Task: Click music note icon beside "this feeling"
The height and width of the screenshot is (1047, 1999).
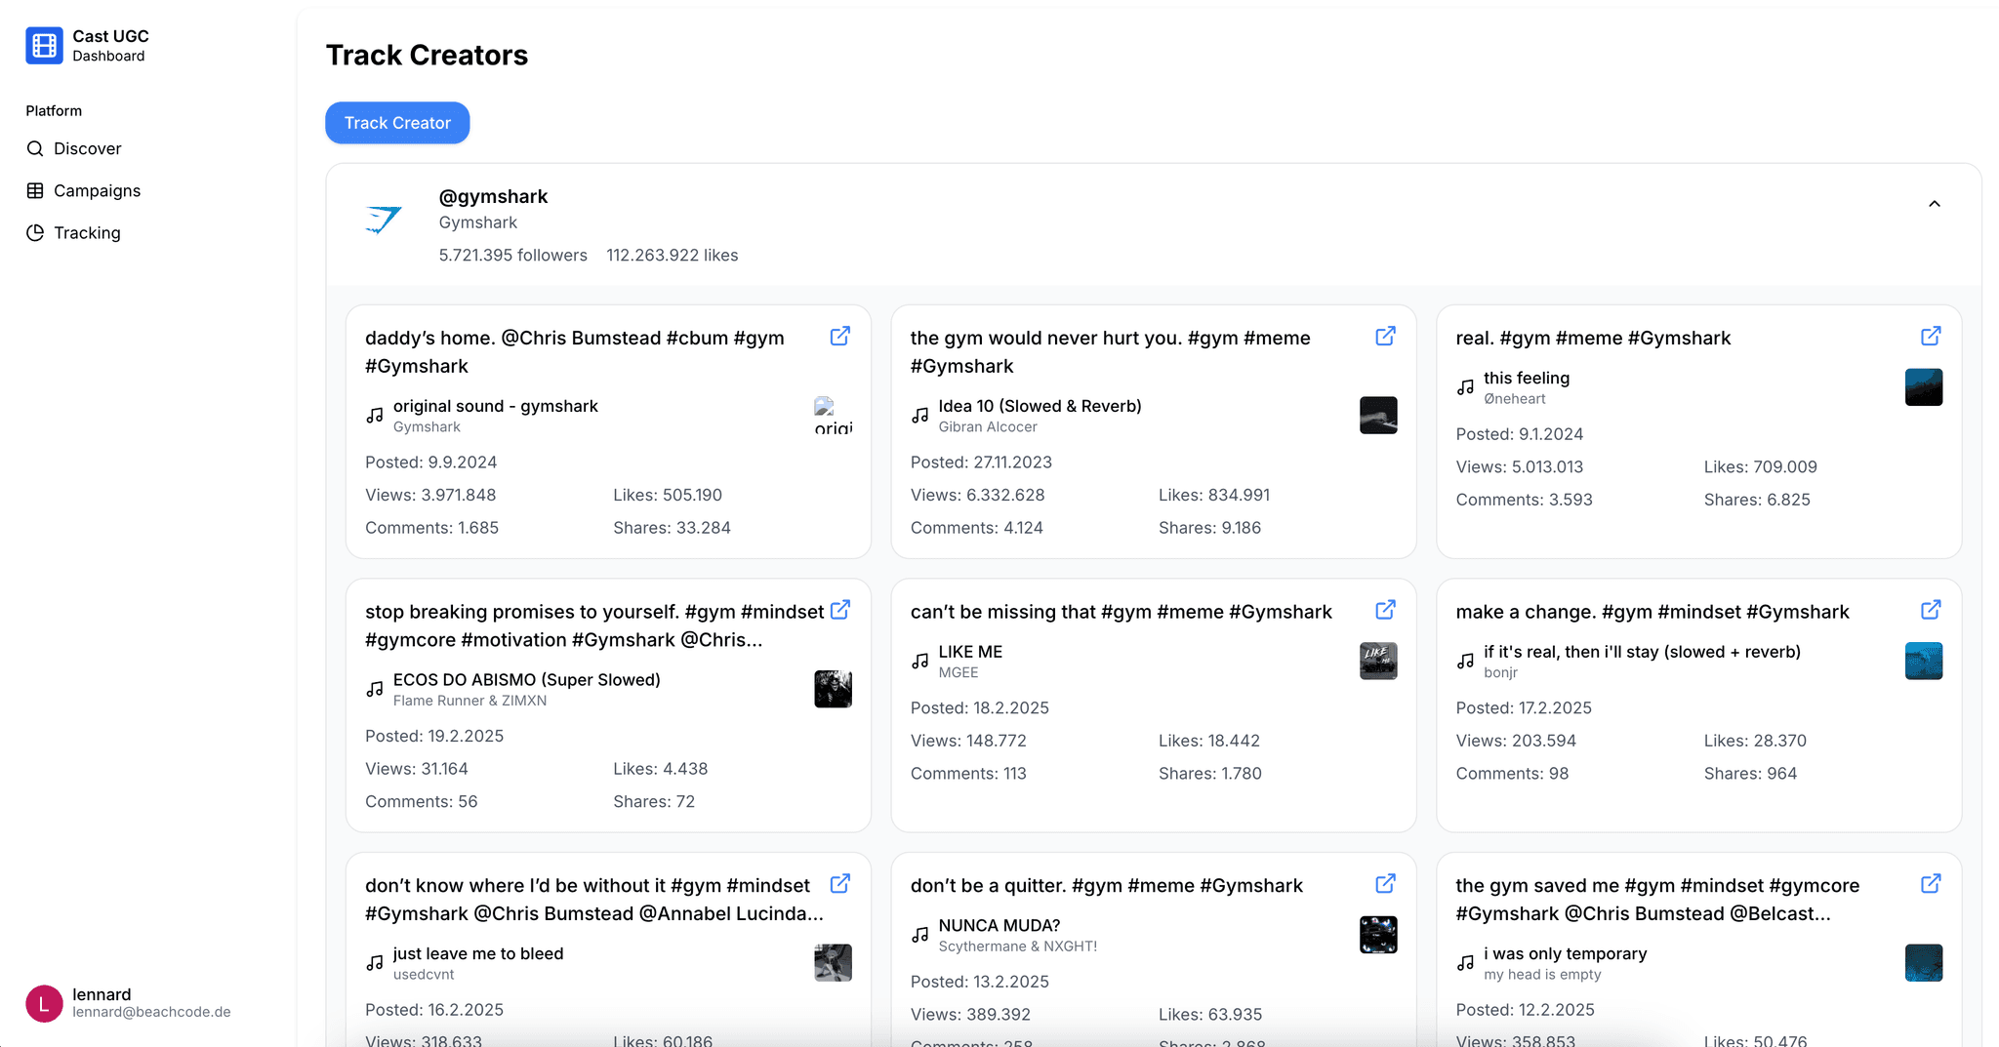Action: pyautogui.click(x=1465, y=386)
